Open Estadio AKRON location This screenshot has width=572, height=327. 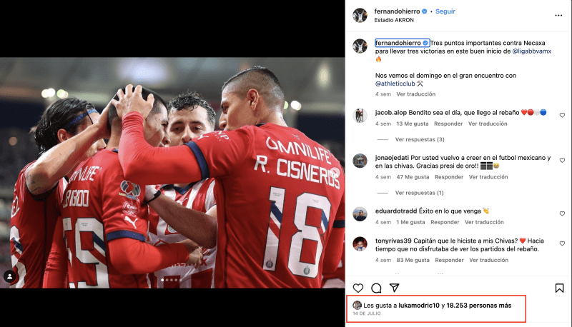(x=394, y=20)
